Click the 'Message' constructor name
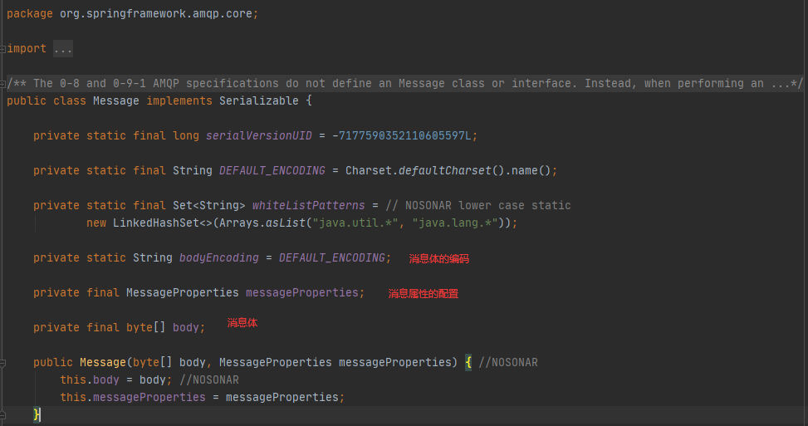 [x=102, y=363]
